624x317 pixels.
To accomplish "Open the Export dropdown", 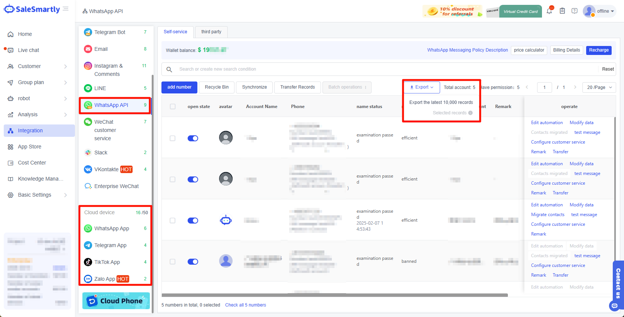I will (422, 87).
